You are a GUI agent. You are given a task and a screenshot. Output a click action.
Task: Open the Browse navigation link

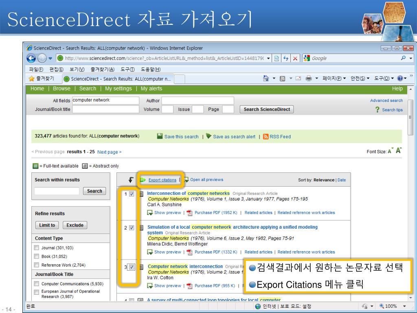pos(62,88)
